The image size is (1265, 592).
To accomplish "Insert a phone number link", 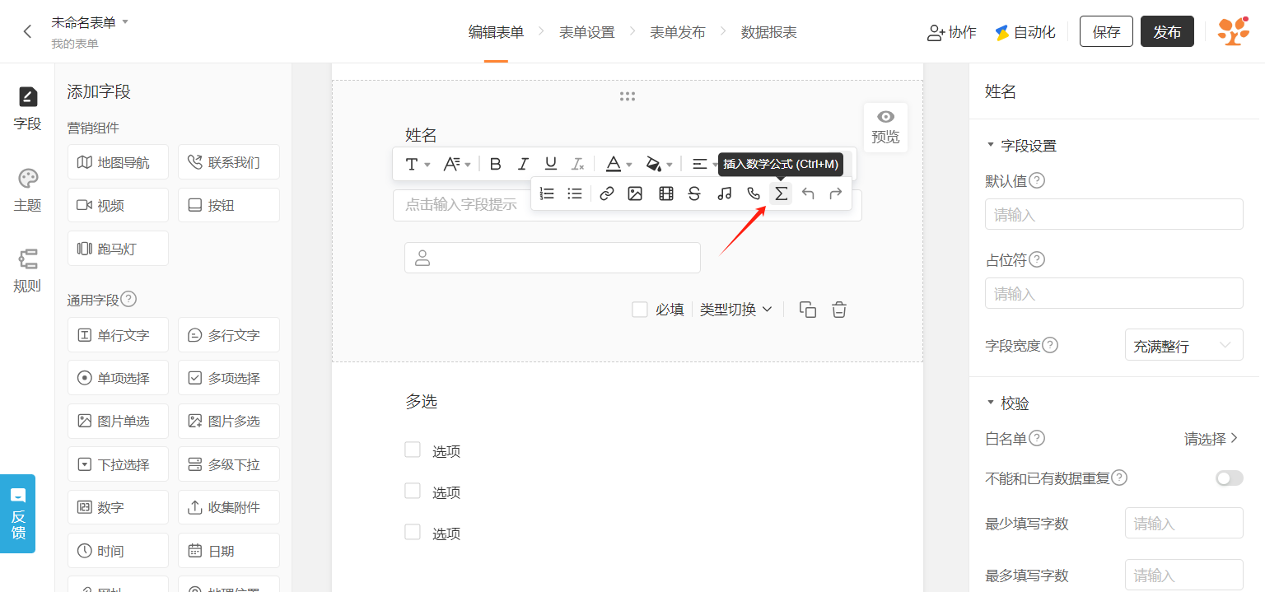I will pyautogui.click(x=754, y=193).
